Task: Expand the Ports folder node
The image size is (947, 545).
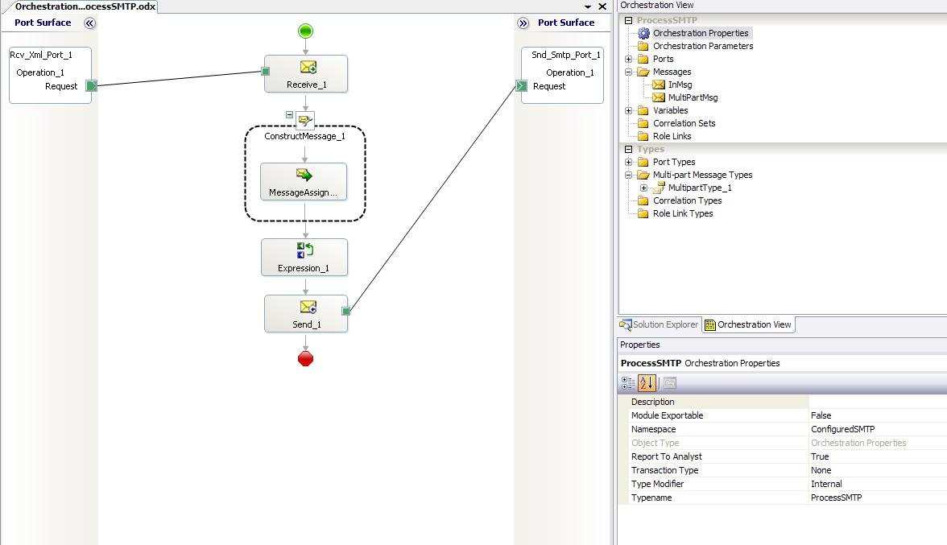Action: click(628, 59)
